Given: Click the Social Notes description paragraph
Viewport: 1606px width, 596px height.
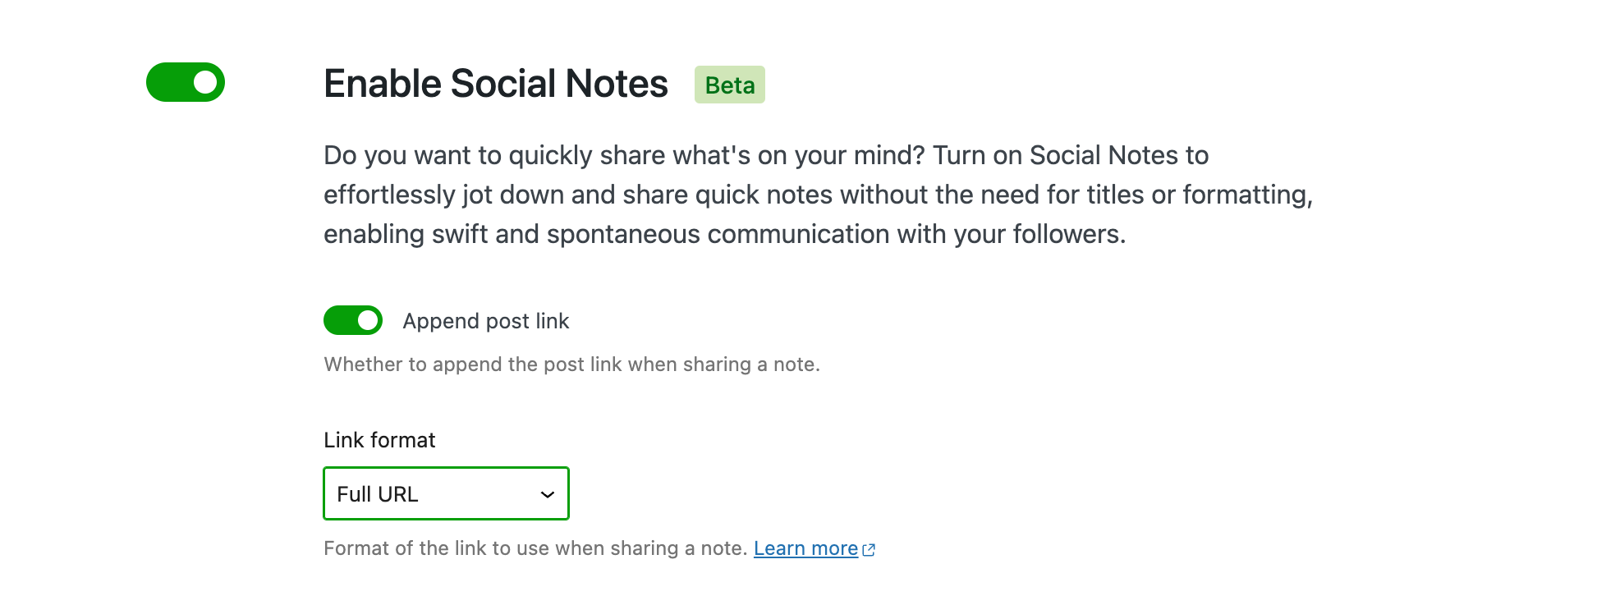Looking at the screenshot, I should 739,195.
